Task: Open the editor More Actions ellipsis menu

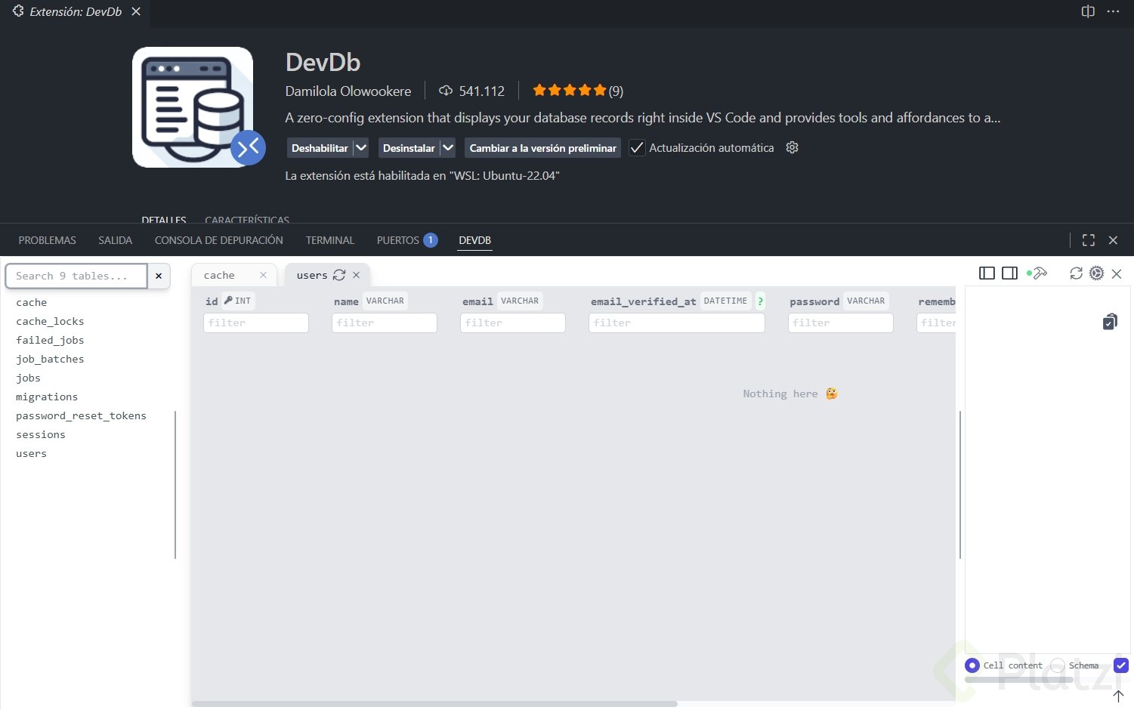Action: tap(1113, 11)
